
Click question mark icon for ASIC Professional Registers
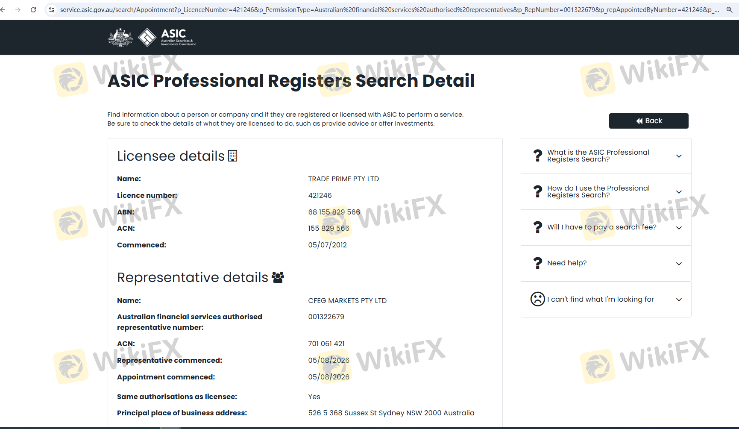[x=538, y=156]
